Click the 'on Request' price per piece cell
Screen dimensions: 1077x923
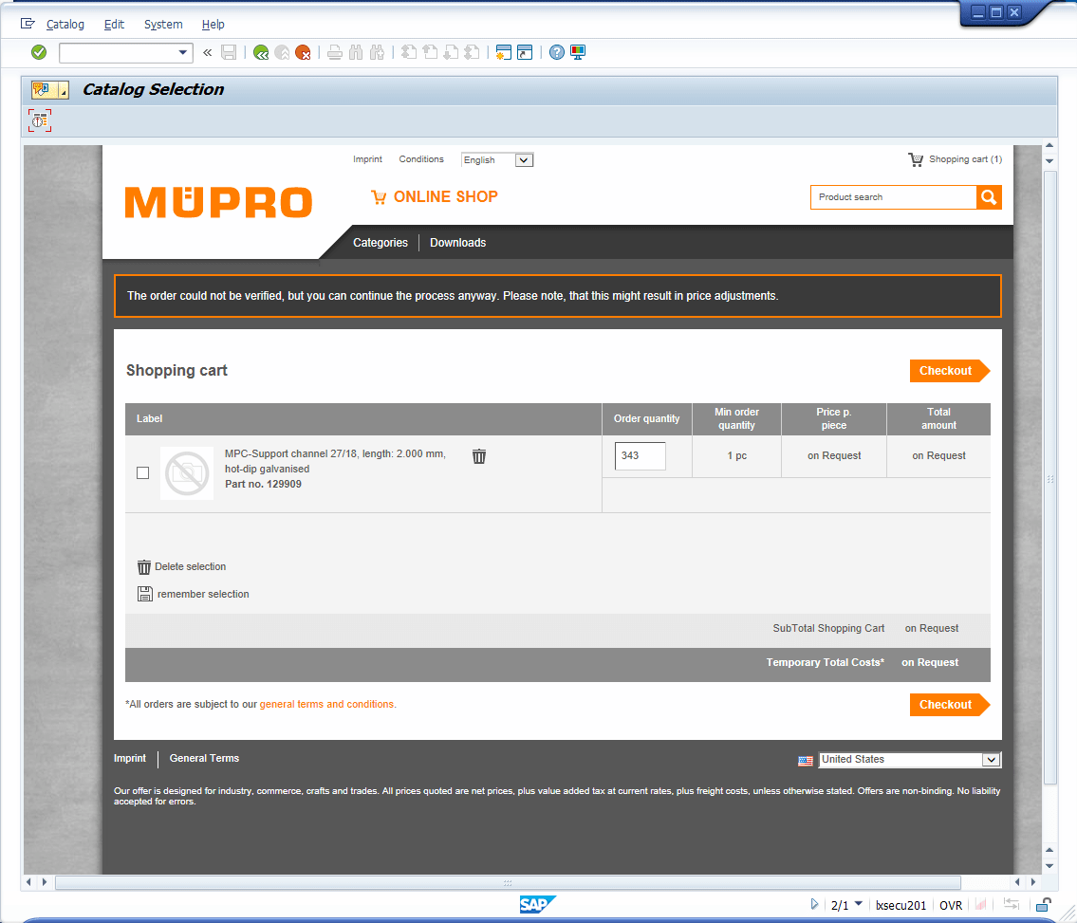(834, 456)
